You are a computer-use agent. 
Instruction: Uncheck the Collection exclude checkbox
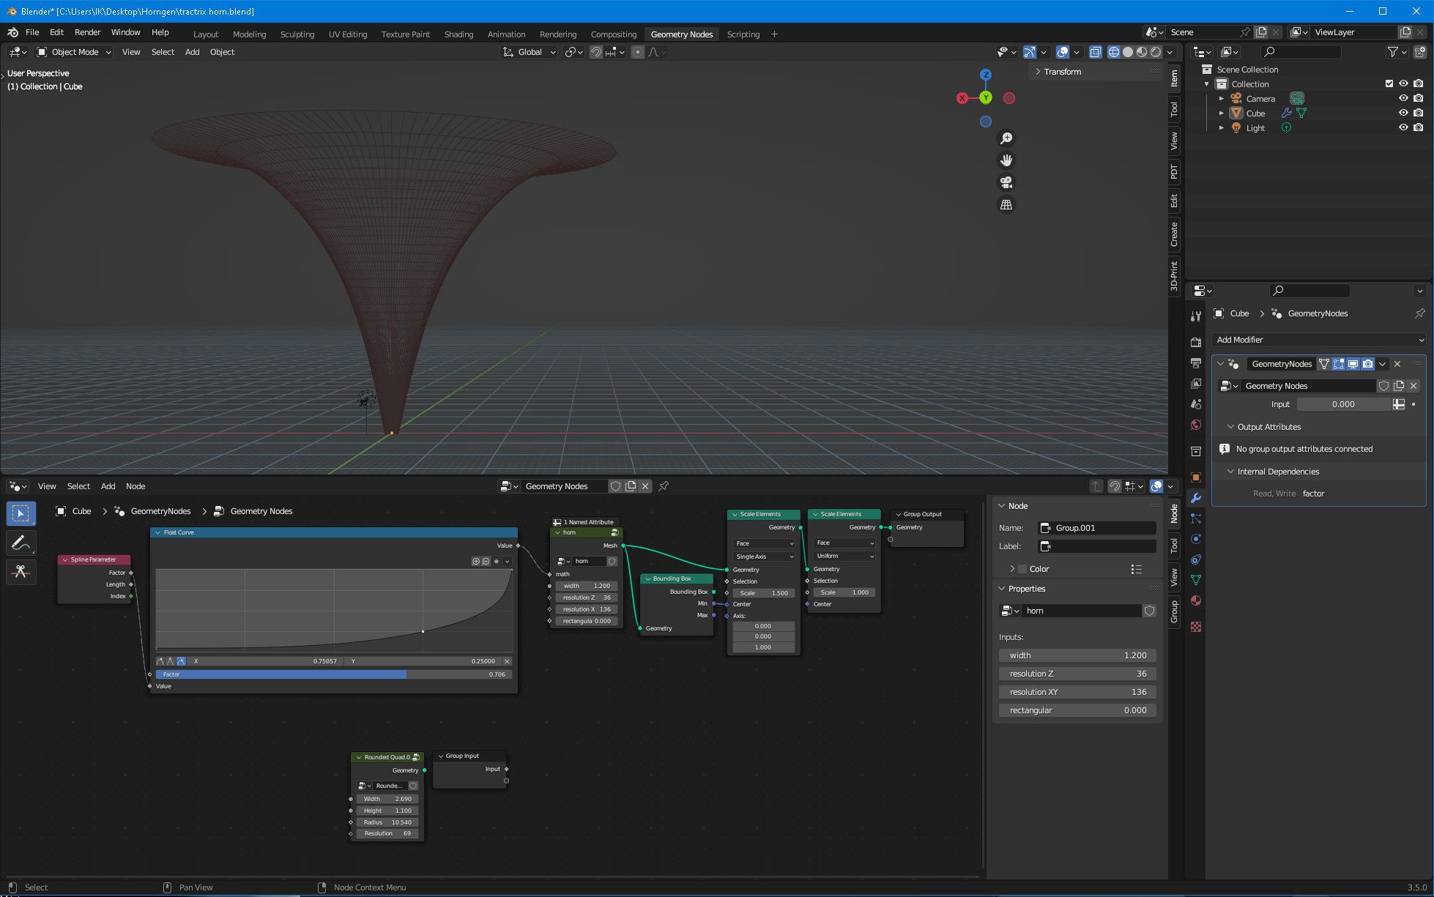click(x=1389, y=83)
